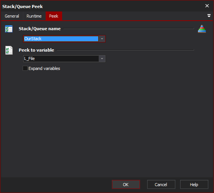Confirm with the OK button
The image size is (214, 193).
click(x=126, y=185)
